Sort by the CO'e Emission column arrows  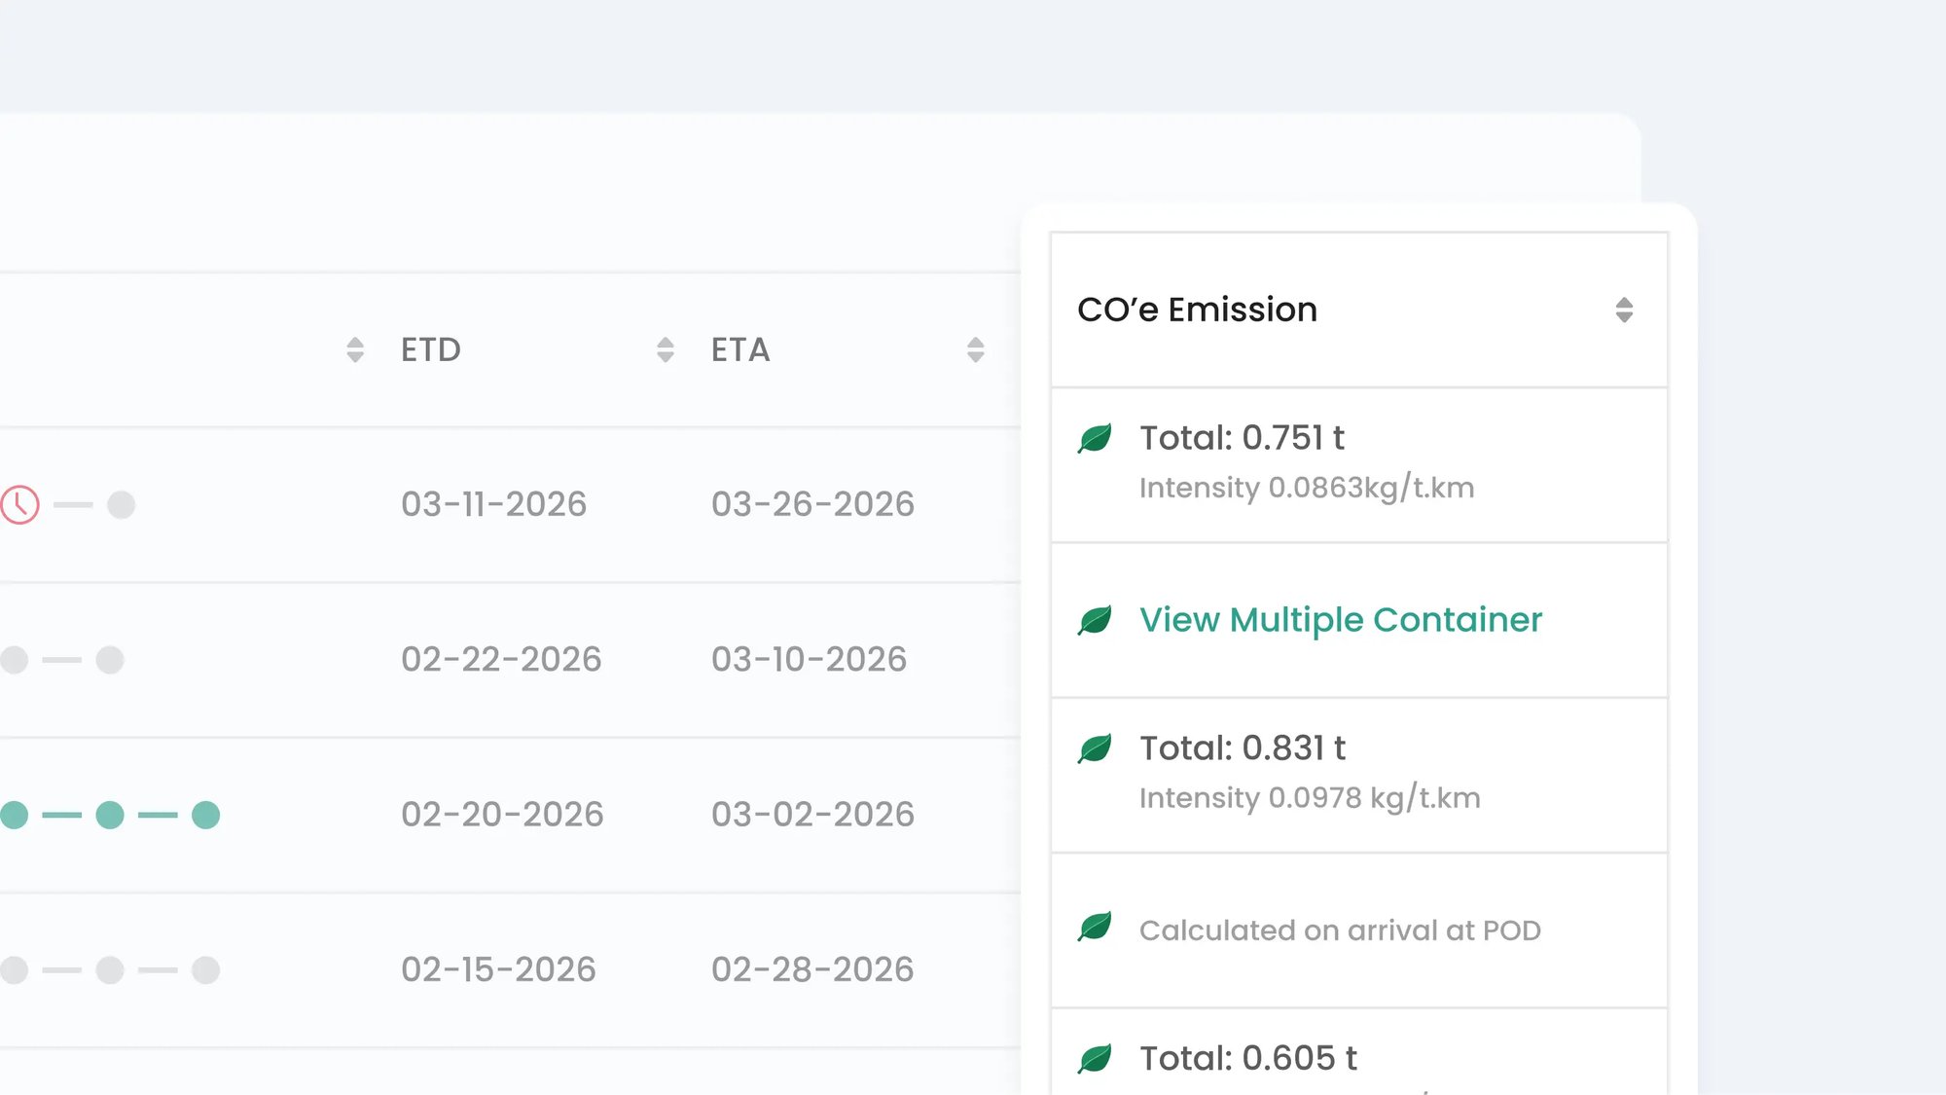point(1624,310)
